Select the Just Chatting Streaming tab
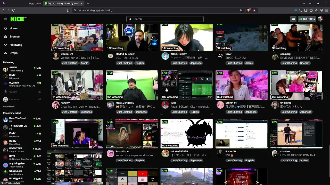The width and height of the screenshot is (330, 185). tap(64, 3)
